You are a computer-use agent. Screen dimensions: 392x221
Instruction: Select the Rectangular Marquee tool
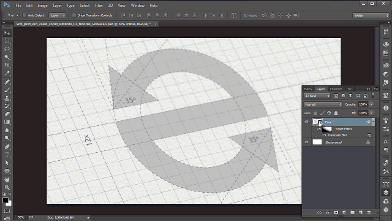pyautogui.click(x=7, y=41)
